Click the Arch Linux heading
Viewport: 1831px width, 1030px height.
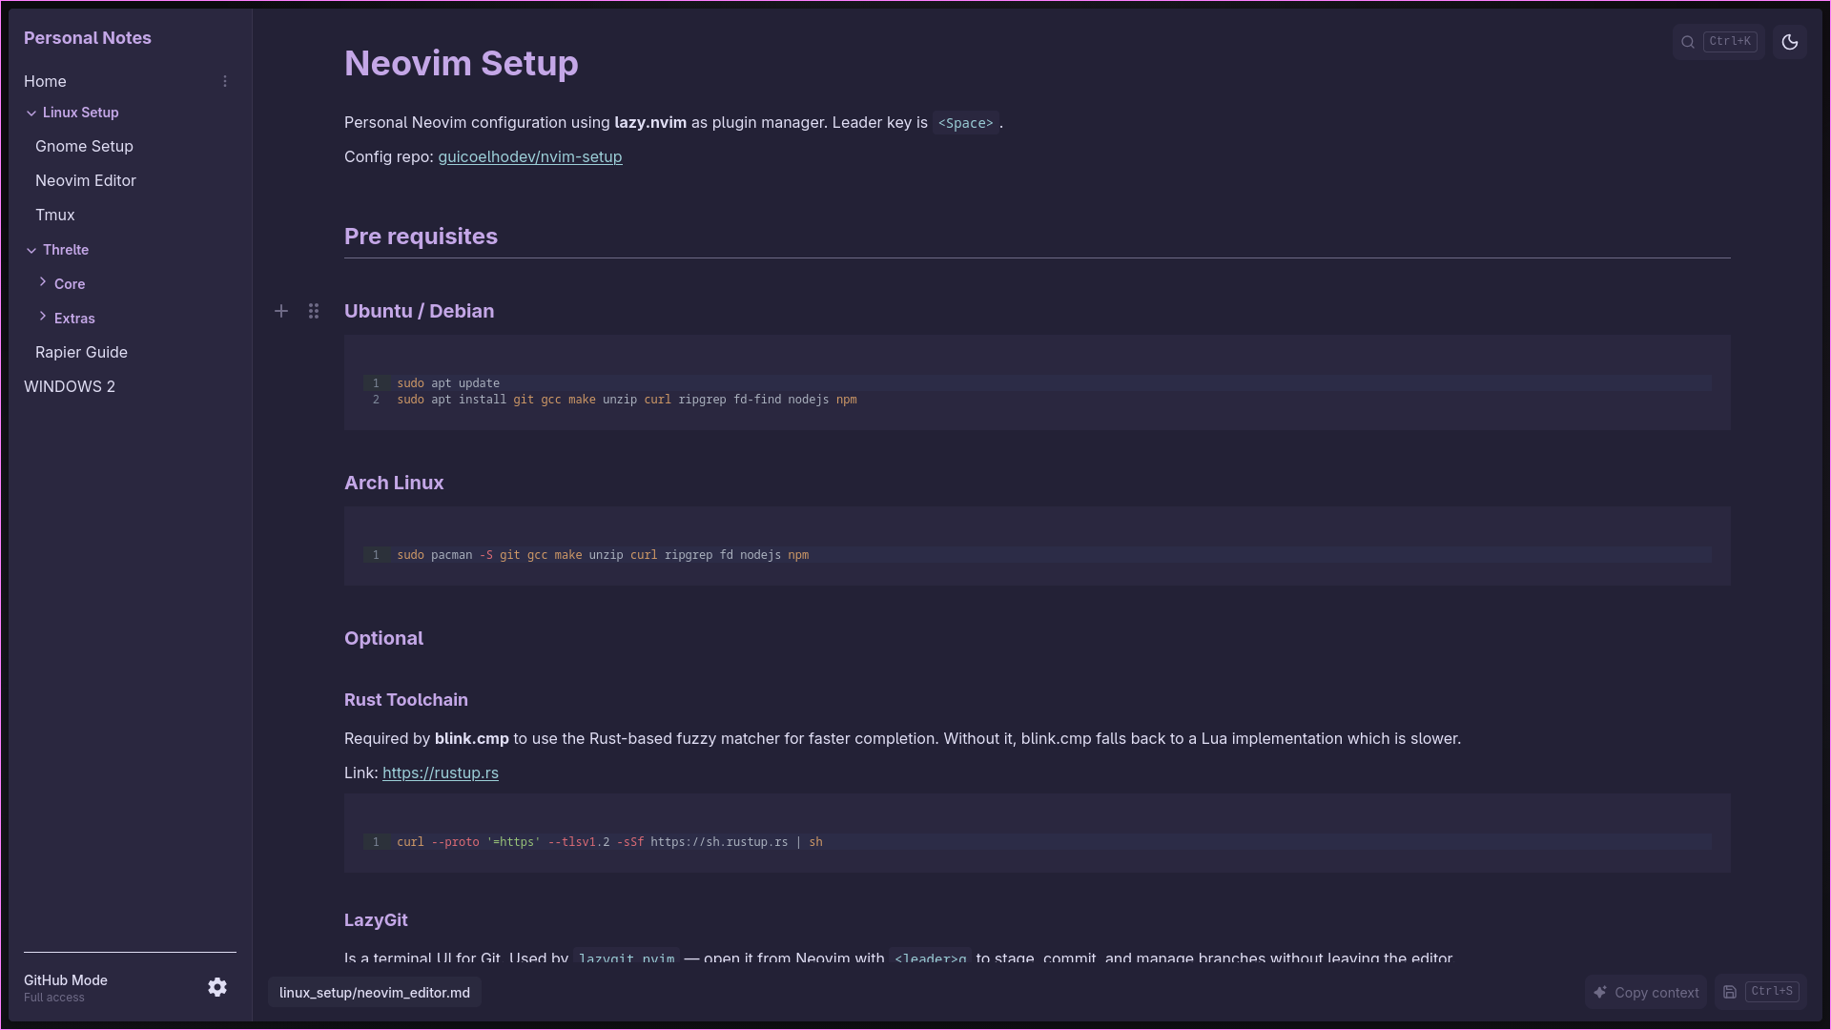click(394, 483)
